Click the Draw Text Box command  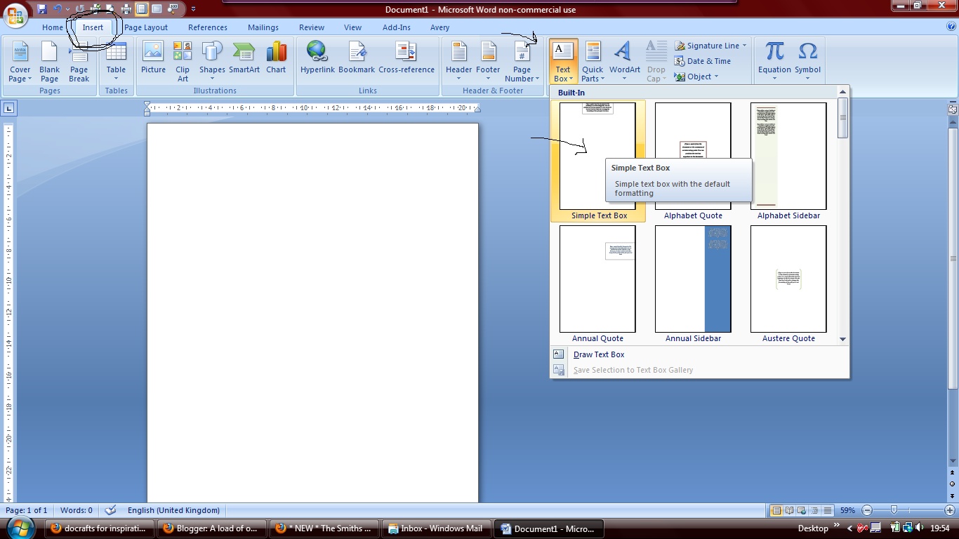pyautogui.click(x=599, y=354)
